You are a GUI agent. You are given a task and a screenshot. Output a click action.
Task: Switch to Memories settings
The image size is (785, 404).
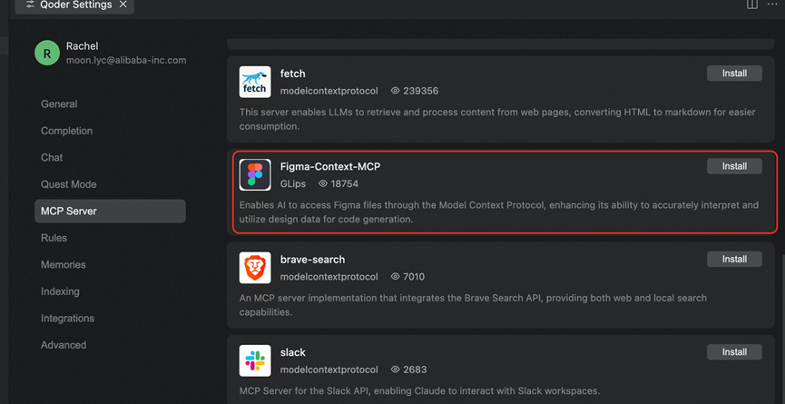click(x=64, y=265)
